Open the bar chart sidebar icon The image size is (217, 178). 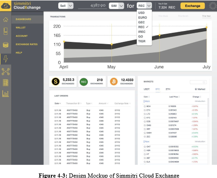pos(5,94)
